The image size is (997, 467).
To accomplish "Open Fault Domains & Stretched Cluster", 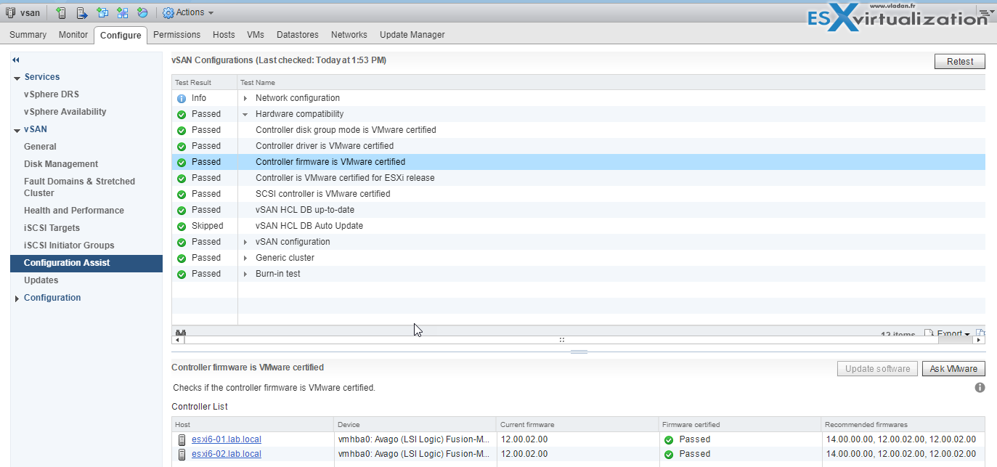I will point(79,187).
